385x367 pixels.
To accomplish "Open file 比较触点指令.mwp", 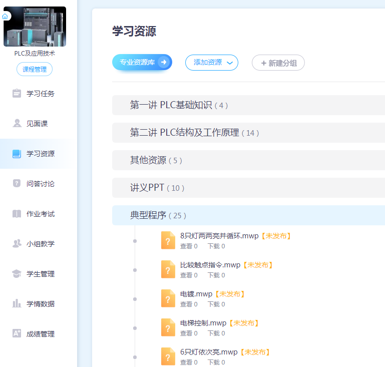I will [x=210, y=265].
